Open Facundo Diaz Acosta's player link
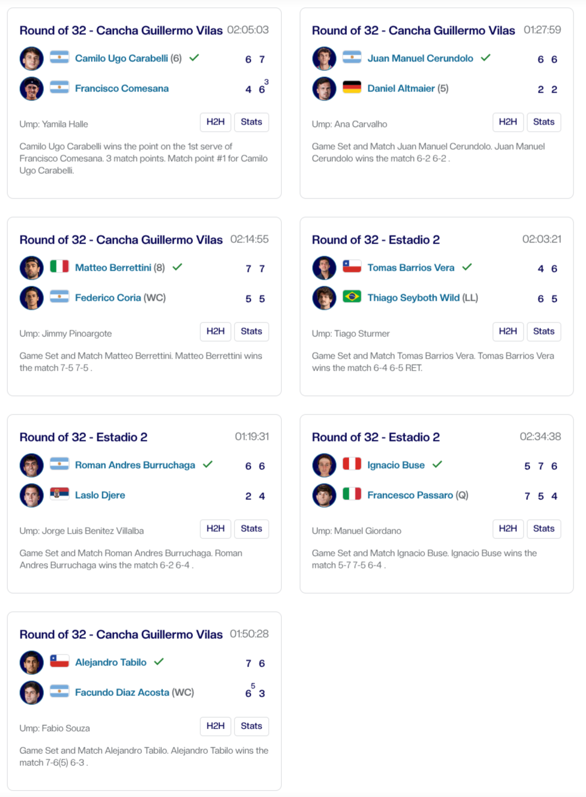 122,692
